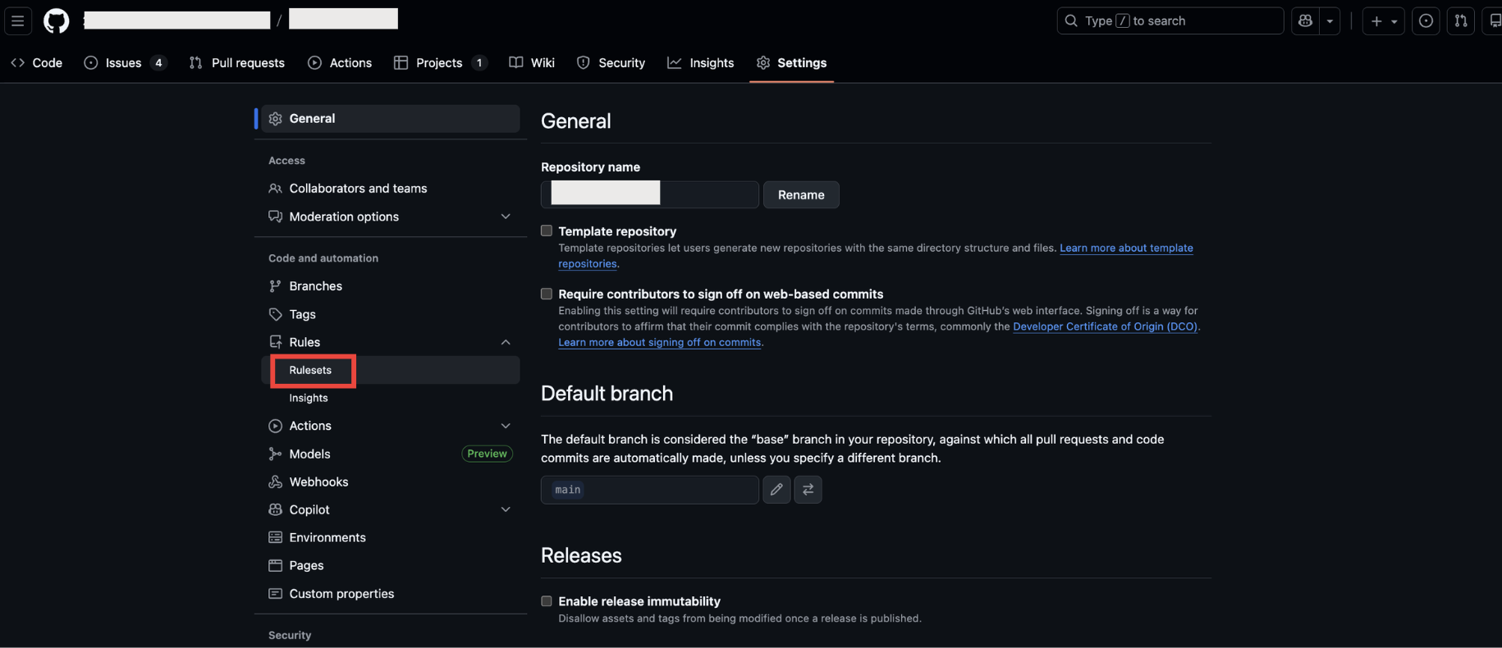Click the Collaborators people icon
Image resolution: width=1502 pixels, height=648 pixels.
point(276,189)
